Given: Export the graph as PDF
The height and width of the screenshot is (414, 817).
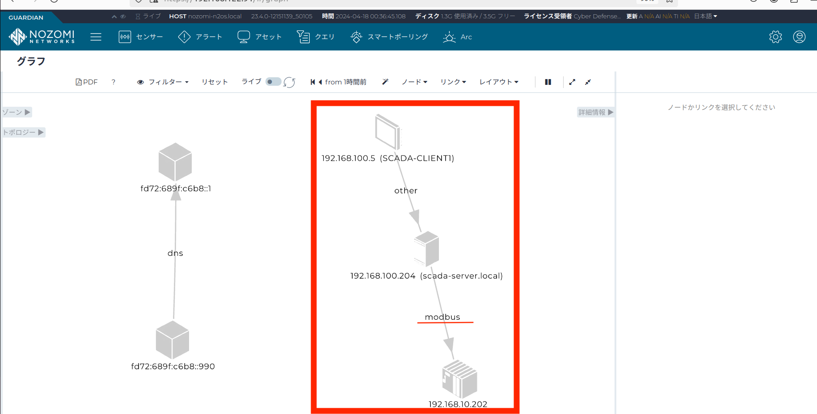Looking at the screenshot, I should pyautogui.click(x=87, y=82).
